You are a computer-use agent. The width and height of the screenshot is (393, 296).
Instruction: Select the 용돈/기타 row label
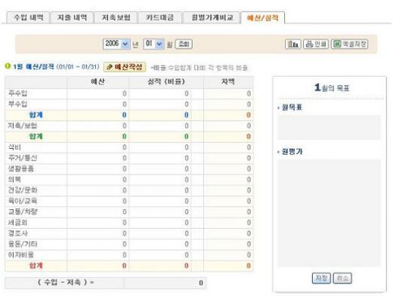(23, 244)
